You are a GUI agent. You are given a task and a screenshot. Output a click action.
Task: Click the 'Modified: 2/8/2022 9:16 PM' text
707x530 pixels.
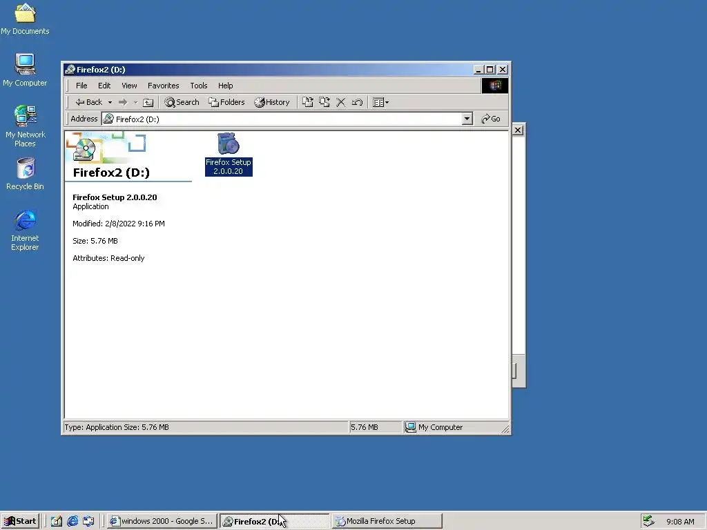tap(119, 224)
